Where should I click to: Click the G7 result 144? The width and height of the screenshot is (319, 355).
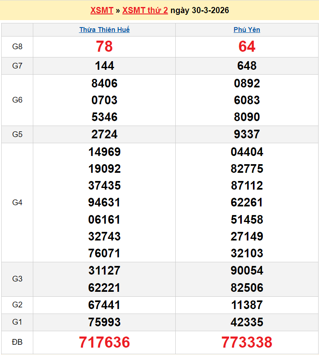point(104,66)
